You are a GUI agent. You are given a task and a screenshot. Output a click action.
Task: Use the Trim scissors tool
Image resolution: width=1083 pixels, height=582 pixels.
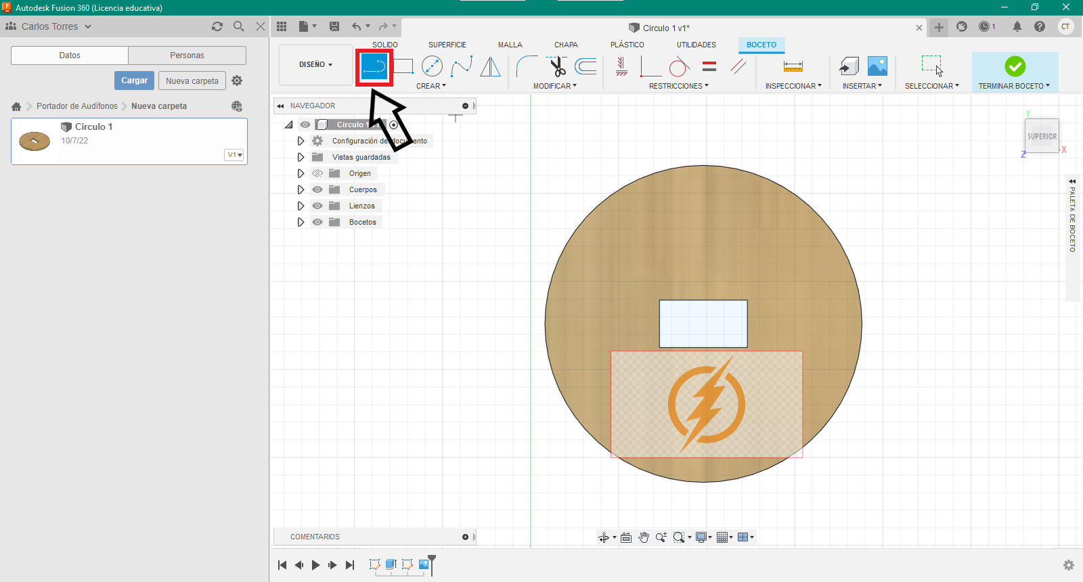click(x=557, y=66)
